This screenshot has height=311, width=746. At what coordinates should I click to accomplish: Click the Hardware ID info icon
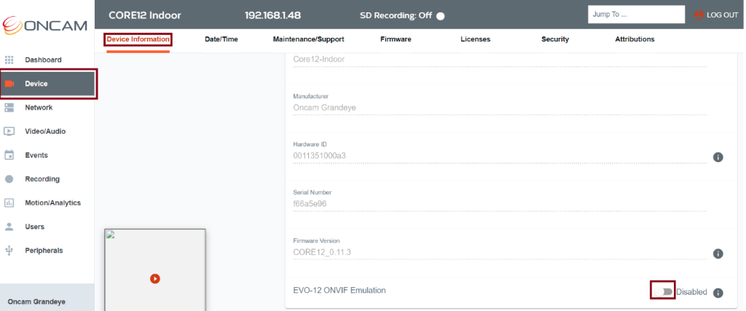(x=718, y=157)
